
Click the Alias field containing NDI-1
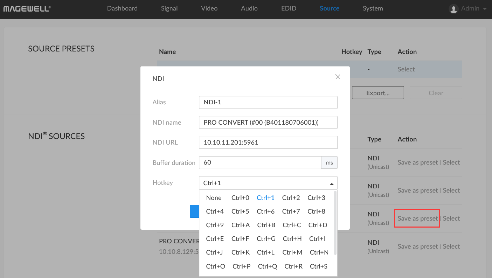[x=268, y=103]
